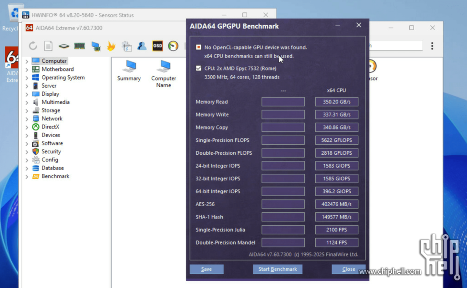
Task: Click the monitor and graphics card toolbar icon
Action: (x=95, y=46)
